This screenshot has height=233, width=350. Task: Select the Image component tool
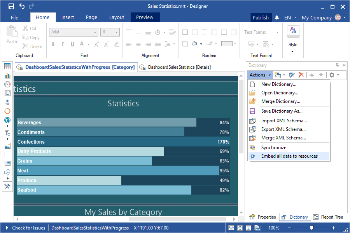click(7, 146)
